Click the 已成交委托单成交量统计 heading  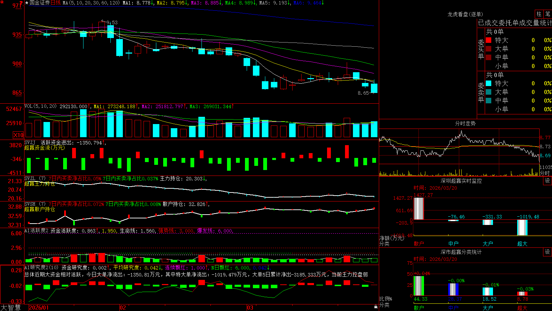tap(515, 23)
